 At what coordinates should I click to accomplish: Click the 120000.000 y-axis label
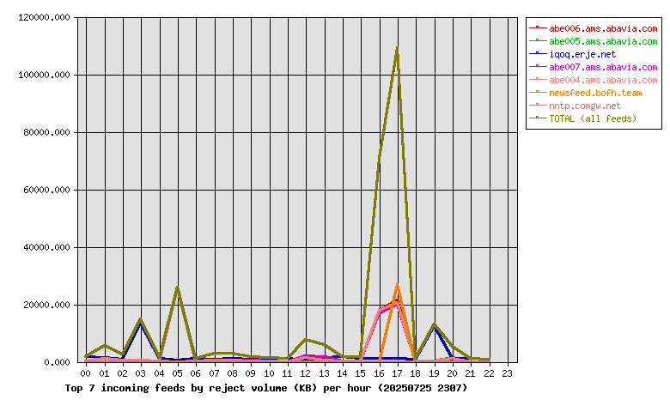(x=44, y=17)
